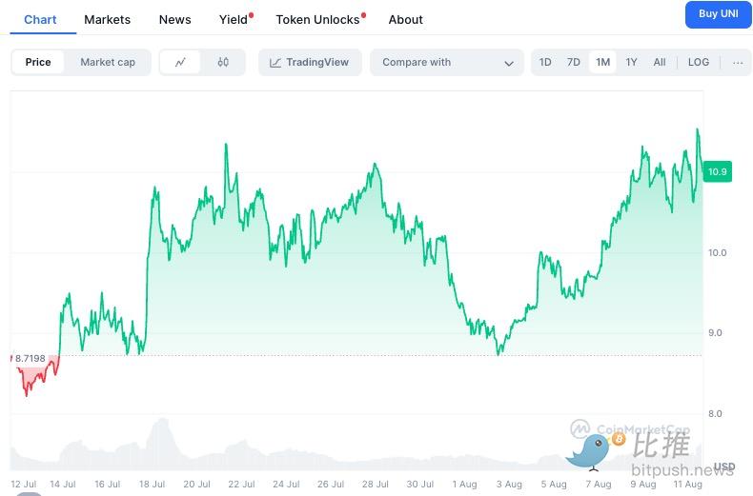Screen dimensions: 753x496
Task: Toggle the Price view
Action: [x=38, y=63]
